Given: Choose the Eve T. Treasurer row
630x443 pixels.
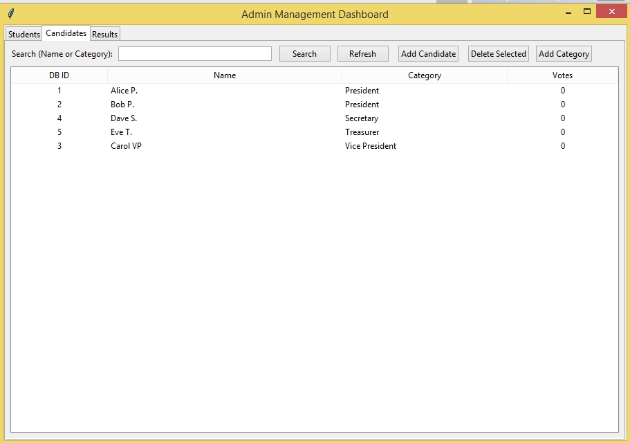Looking at the screenshot, I should tap(121, 132).
